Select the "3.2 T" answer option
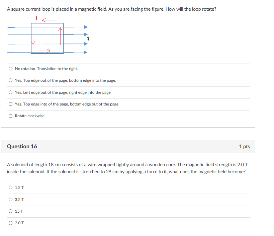This screenshot has height=236, width=274. tap(10, 200)
